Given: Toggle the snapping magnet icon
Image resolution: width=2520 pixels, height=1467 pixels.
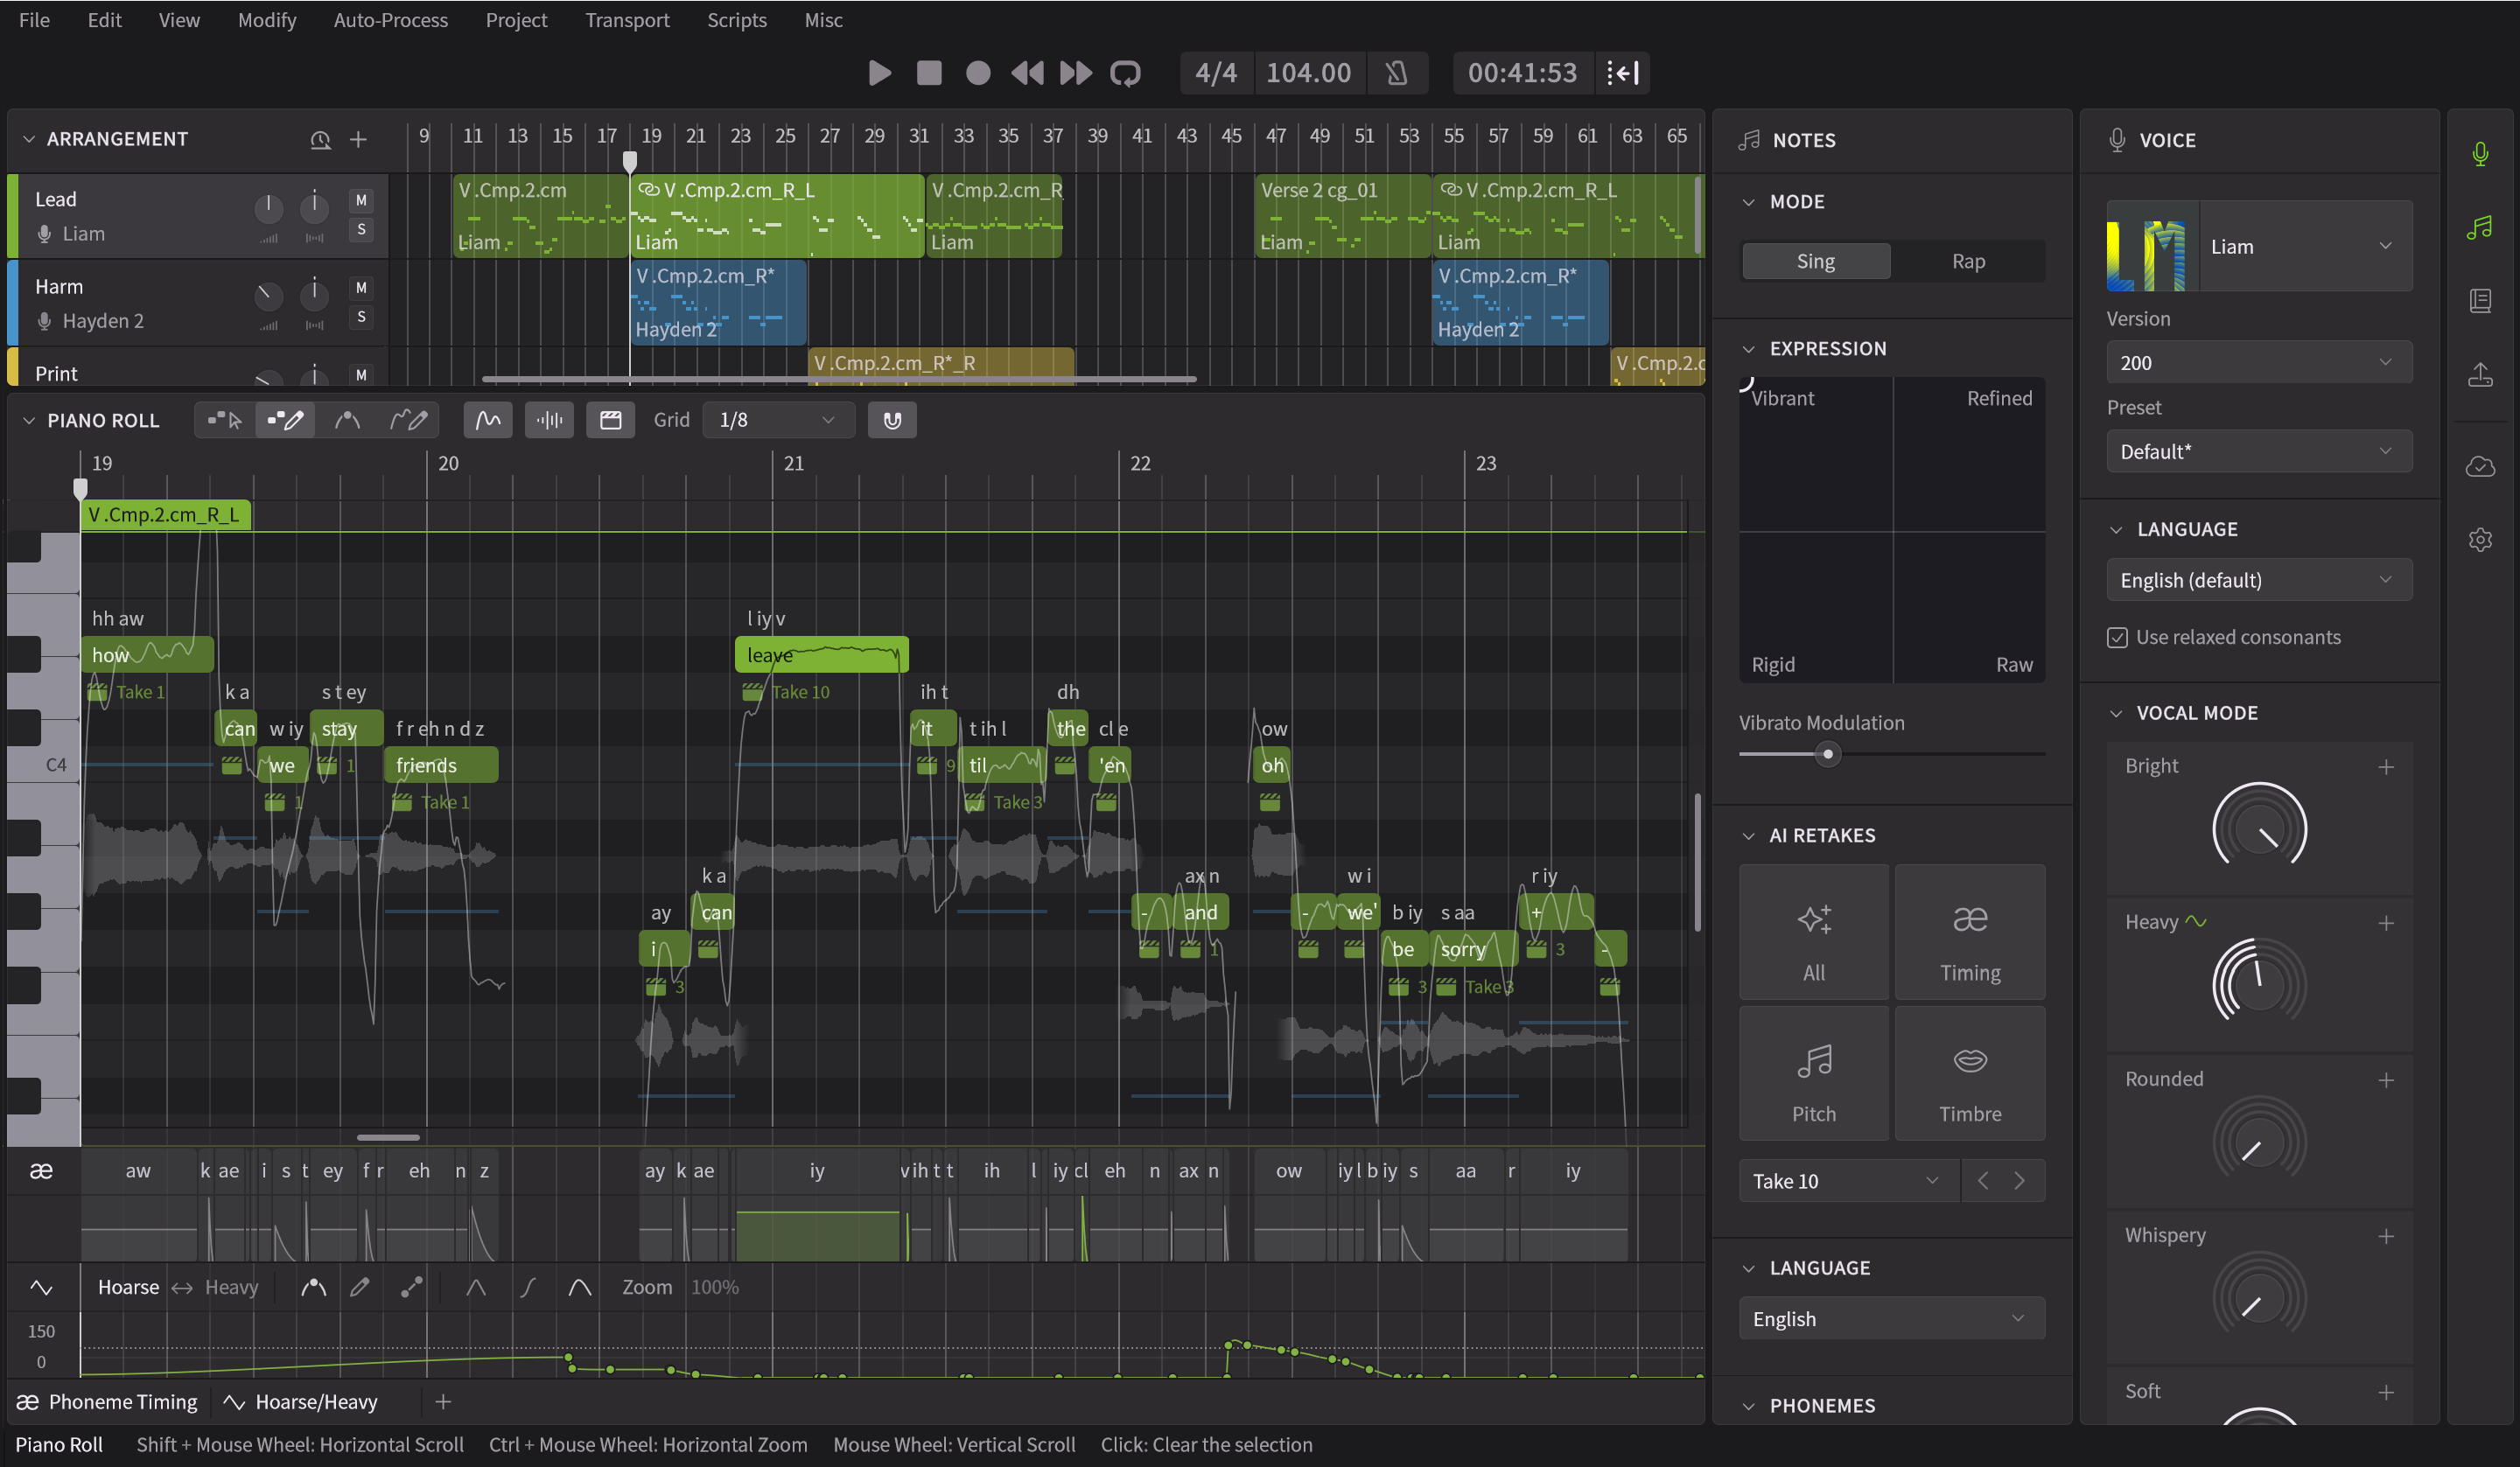Looking at the screenshot, I should (x=892, y=419).
